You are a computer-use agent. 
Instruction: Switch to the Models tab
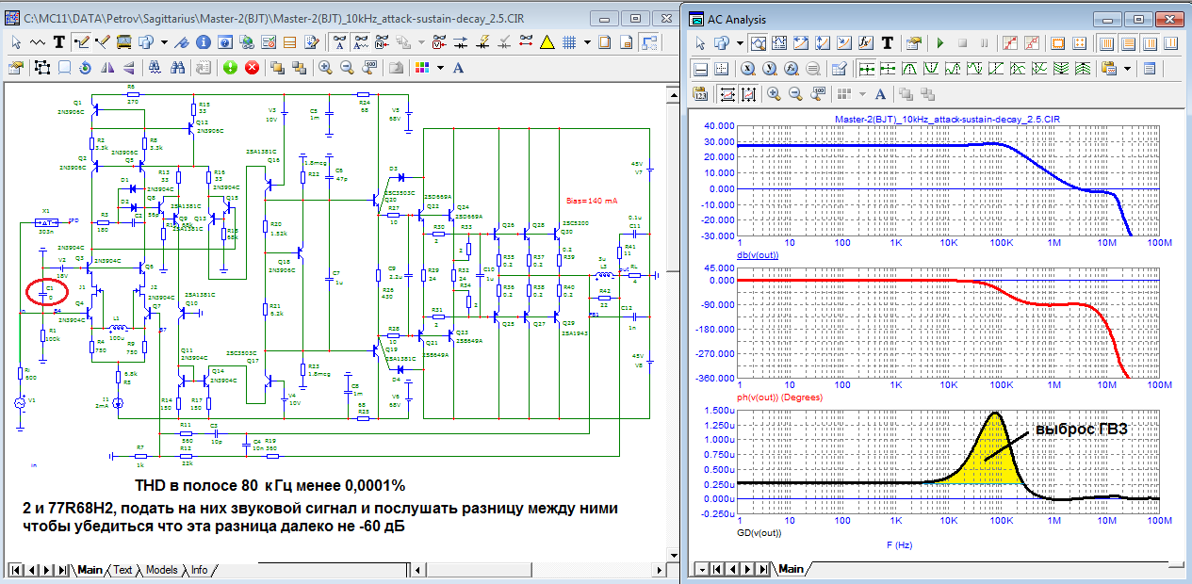pyautogui.click(x=161, y=570)
